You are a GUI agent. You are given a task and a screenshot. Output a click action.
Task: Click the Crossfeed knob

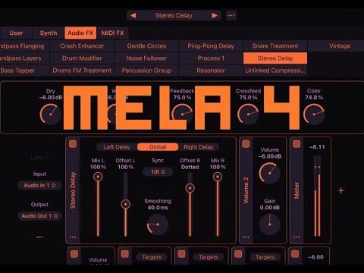point(248,114)
